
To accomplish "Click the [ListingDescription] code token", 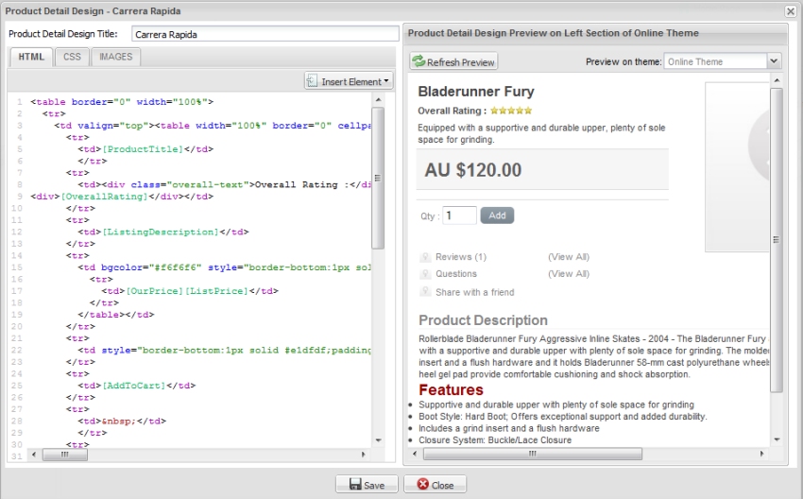I will pos(161,232).
